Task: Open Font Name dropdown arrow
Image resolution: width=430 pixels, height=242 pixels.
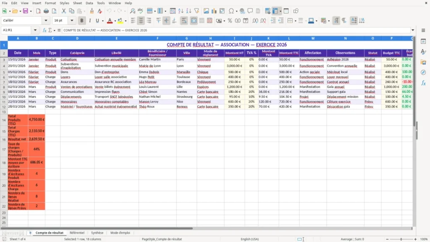Action: coord(46,21)
